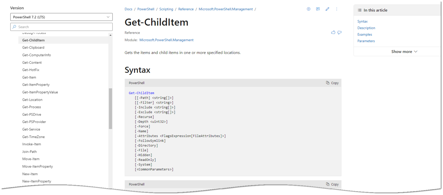Copy the second PowerShell code block

332,184
